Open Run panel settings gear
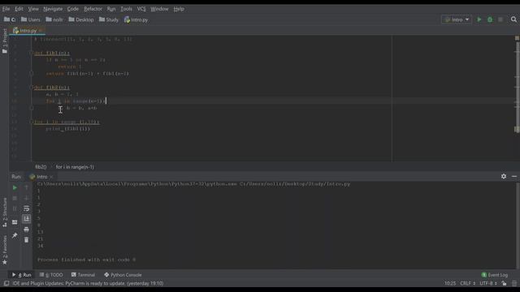520x292 pixels. (504, 177)
